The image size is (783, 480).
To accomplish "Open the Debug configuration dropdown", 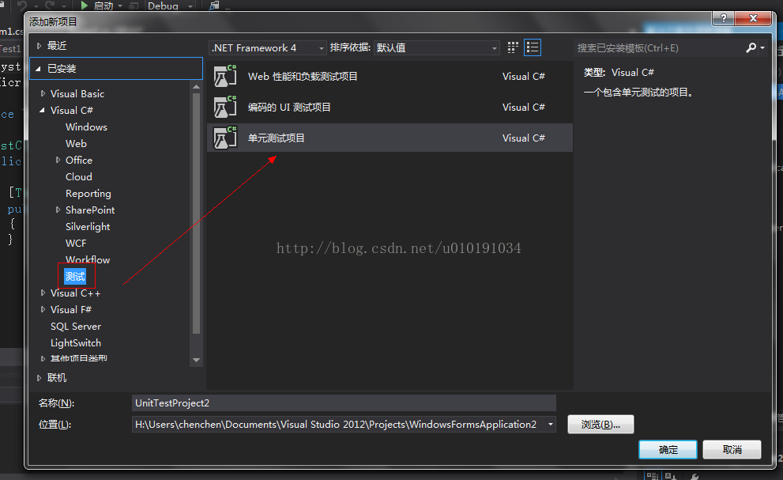I will pyautogui.click(x=171, y=6).
